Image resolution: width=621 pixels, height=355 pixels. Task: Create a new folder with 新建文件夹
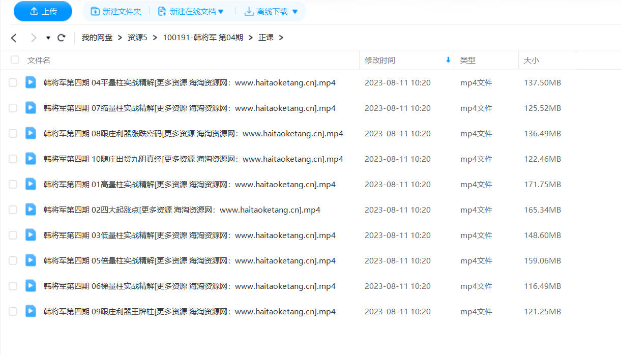coord(115,11)
